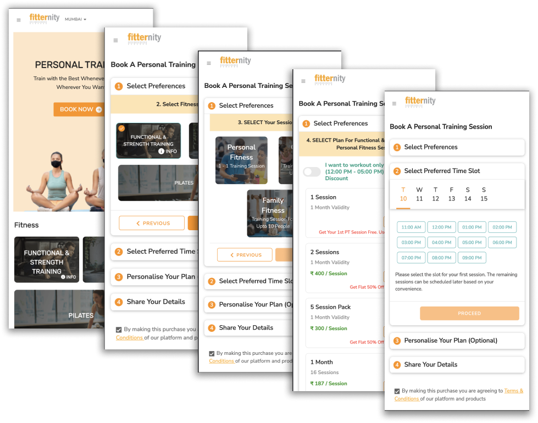538x423 pixels.
Task: Expand Share Your Details on Select Your Session screen
Action: (248, 328)
